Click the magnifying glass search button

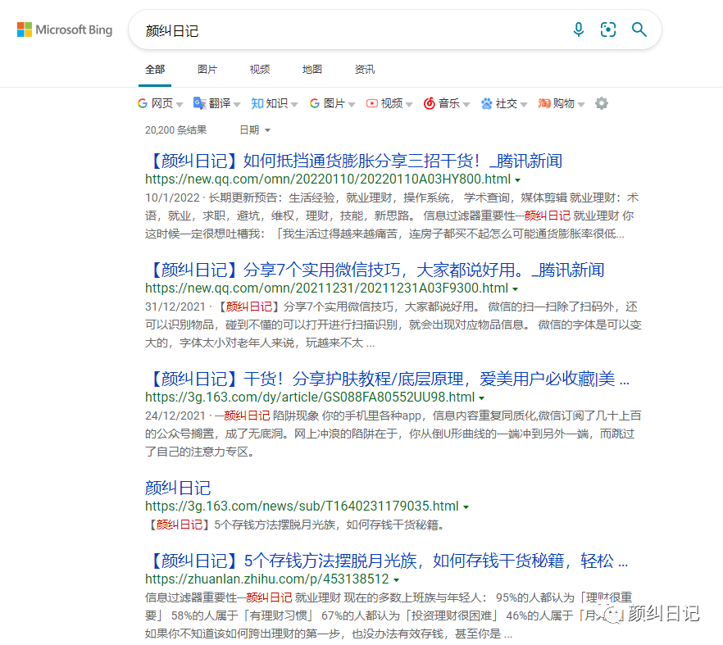tap(639, 30)
